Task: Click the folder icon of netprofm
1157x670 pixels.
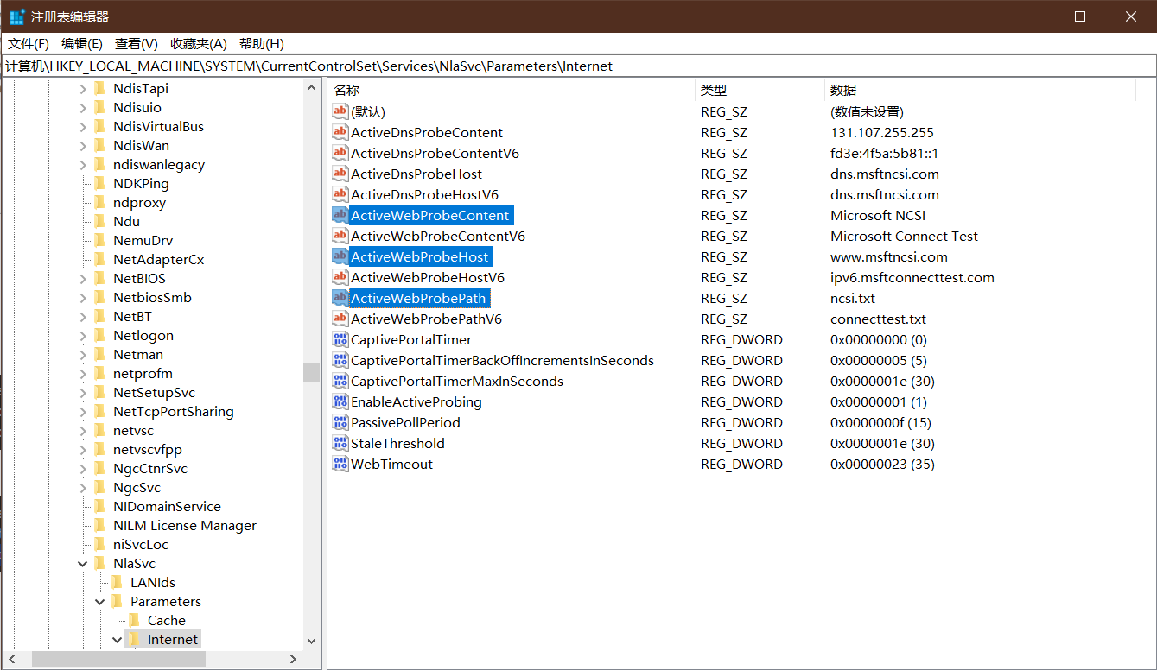Action: (99, 373)
